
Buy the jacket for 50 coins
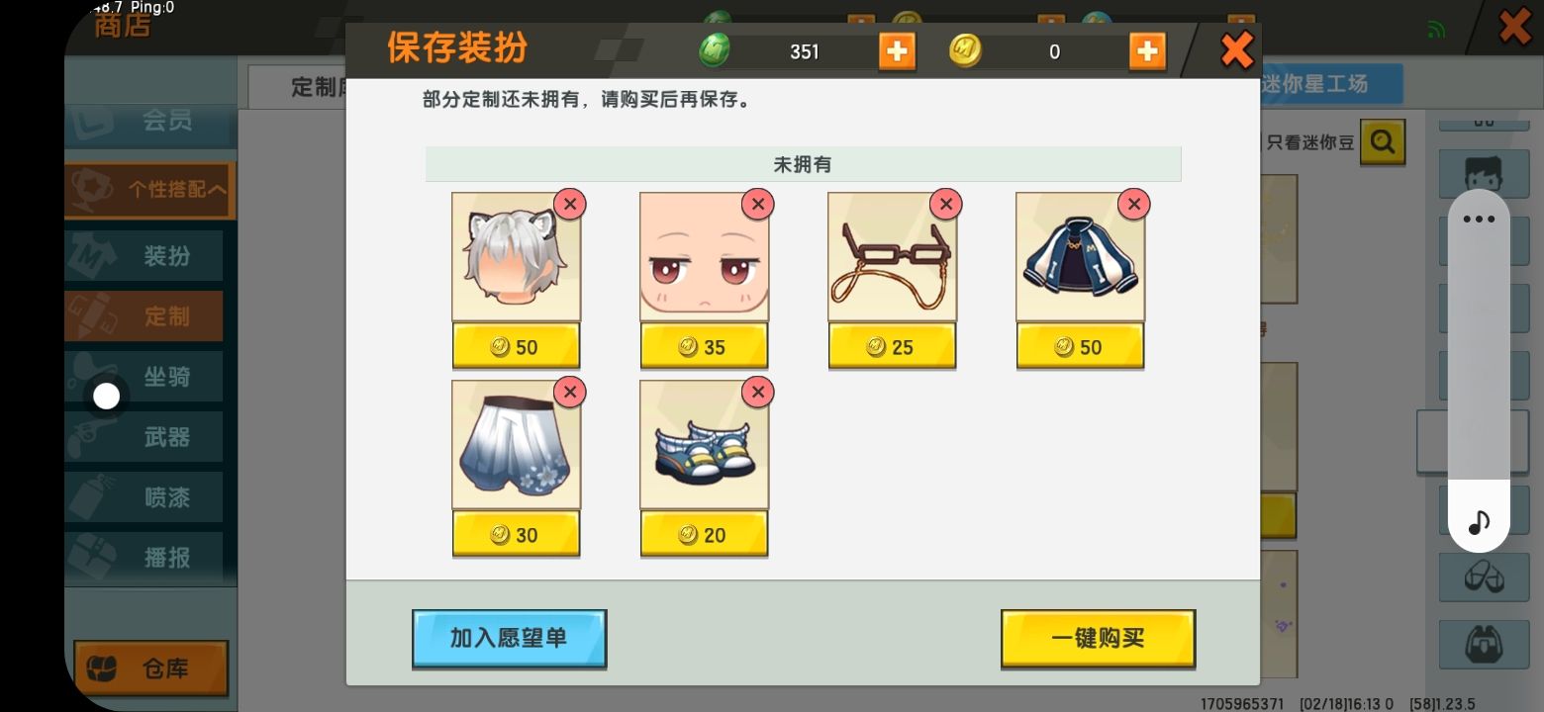(x=1080, y=347)
